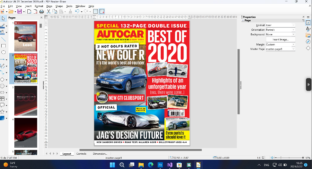The width and height of the screenshot is (312, 169).
Task: Click the Copy icon
Action: [x=55, y=11]
